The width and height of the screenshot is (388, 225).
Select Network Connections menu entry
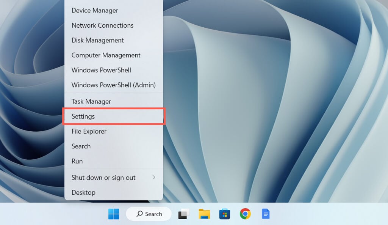click(114, 25)
